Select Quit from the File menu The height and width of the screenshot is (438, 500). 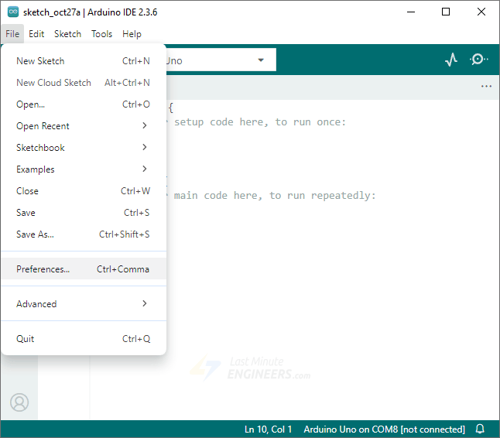tap(84, 338)
